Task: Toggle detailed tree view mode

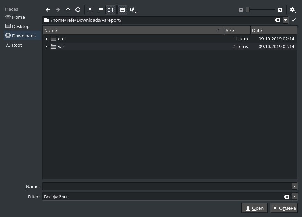Action: [x=110, y=10]
